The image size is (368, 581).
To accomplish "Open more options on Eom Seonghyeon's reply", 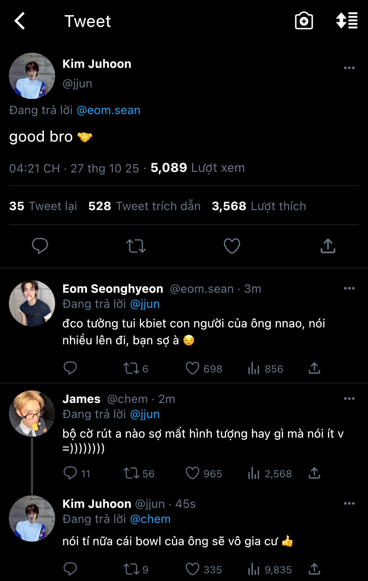I will pos(349,288).
